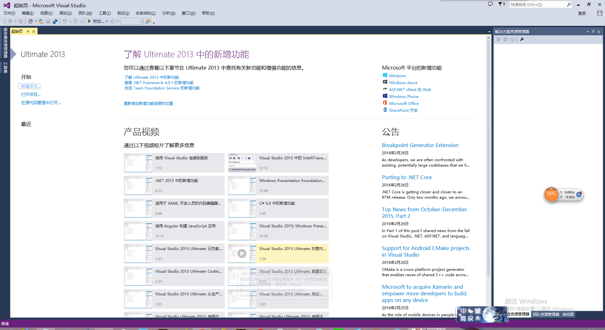Expand the Undo history dropdown arrow
The width and height of the screenshot is (605, 330).
pyautogui.click(x=70, y=21)
